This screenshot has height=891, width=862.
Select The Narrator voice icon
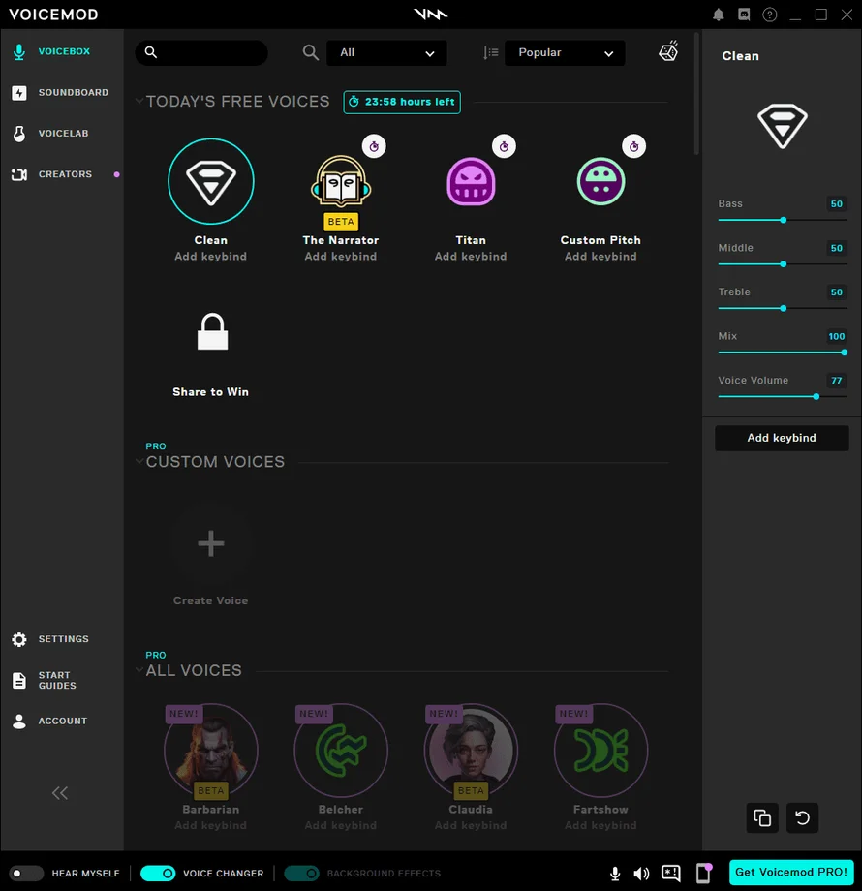click(x=341, y=182)
